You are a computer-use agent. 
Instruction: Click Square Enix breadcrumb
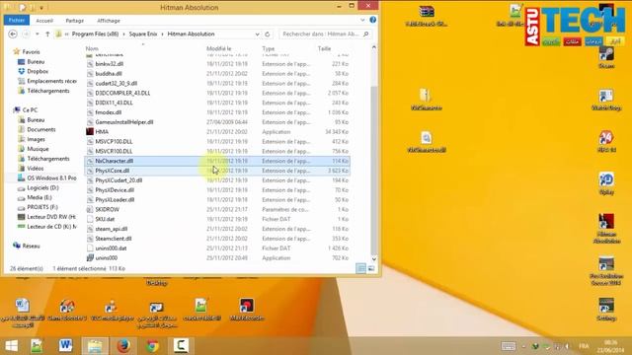143,35
